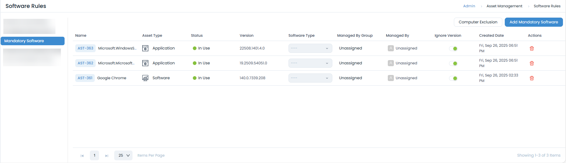Disable Ignore Version for AST-362
The height and width of the screenshot is (163, 566).
pos(453,63)
